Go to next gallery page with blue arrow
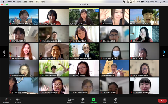168x104 pixels. click(x=164, y=52)
